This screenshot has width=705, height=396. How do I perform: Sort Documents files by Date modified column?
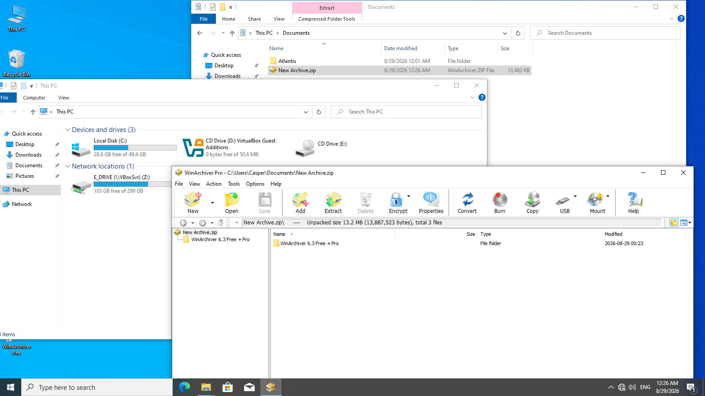tap(413, 48)
